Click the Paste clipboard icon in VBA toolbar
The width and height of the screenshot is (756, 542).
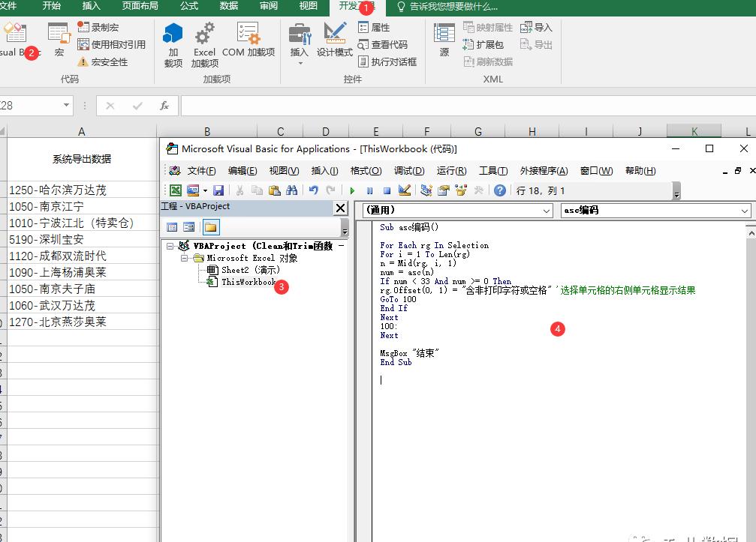click(x=274, y=190)
